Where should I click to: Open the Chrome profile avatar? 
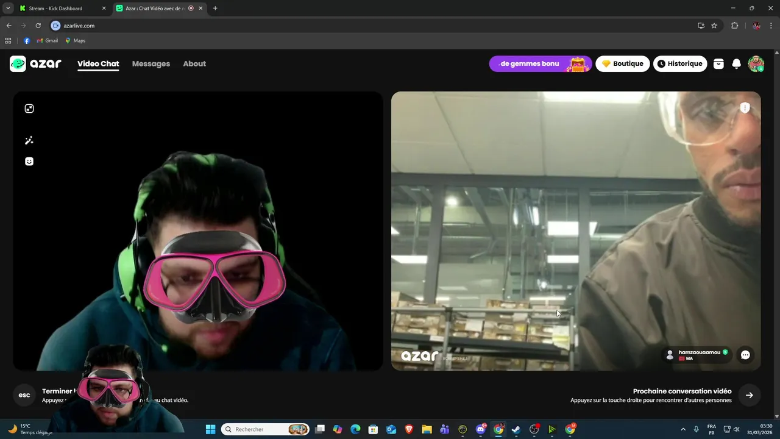[756, 26]
